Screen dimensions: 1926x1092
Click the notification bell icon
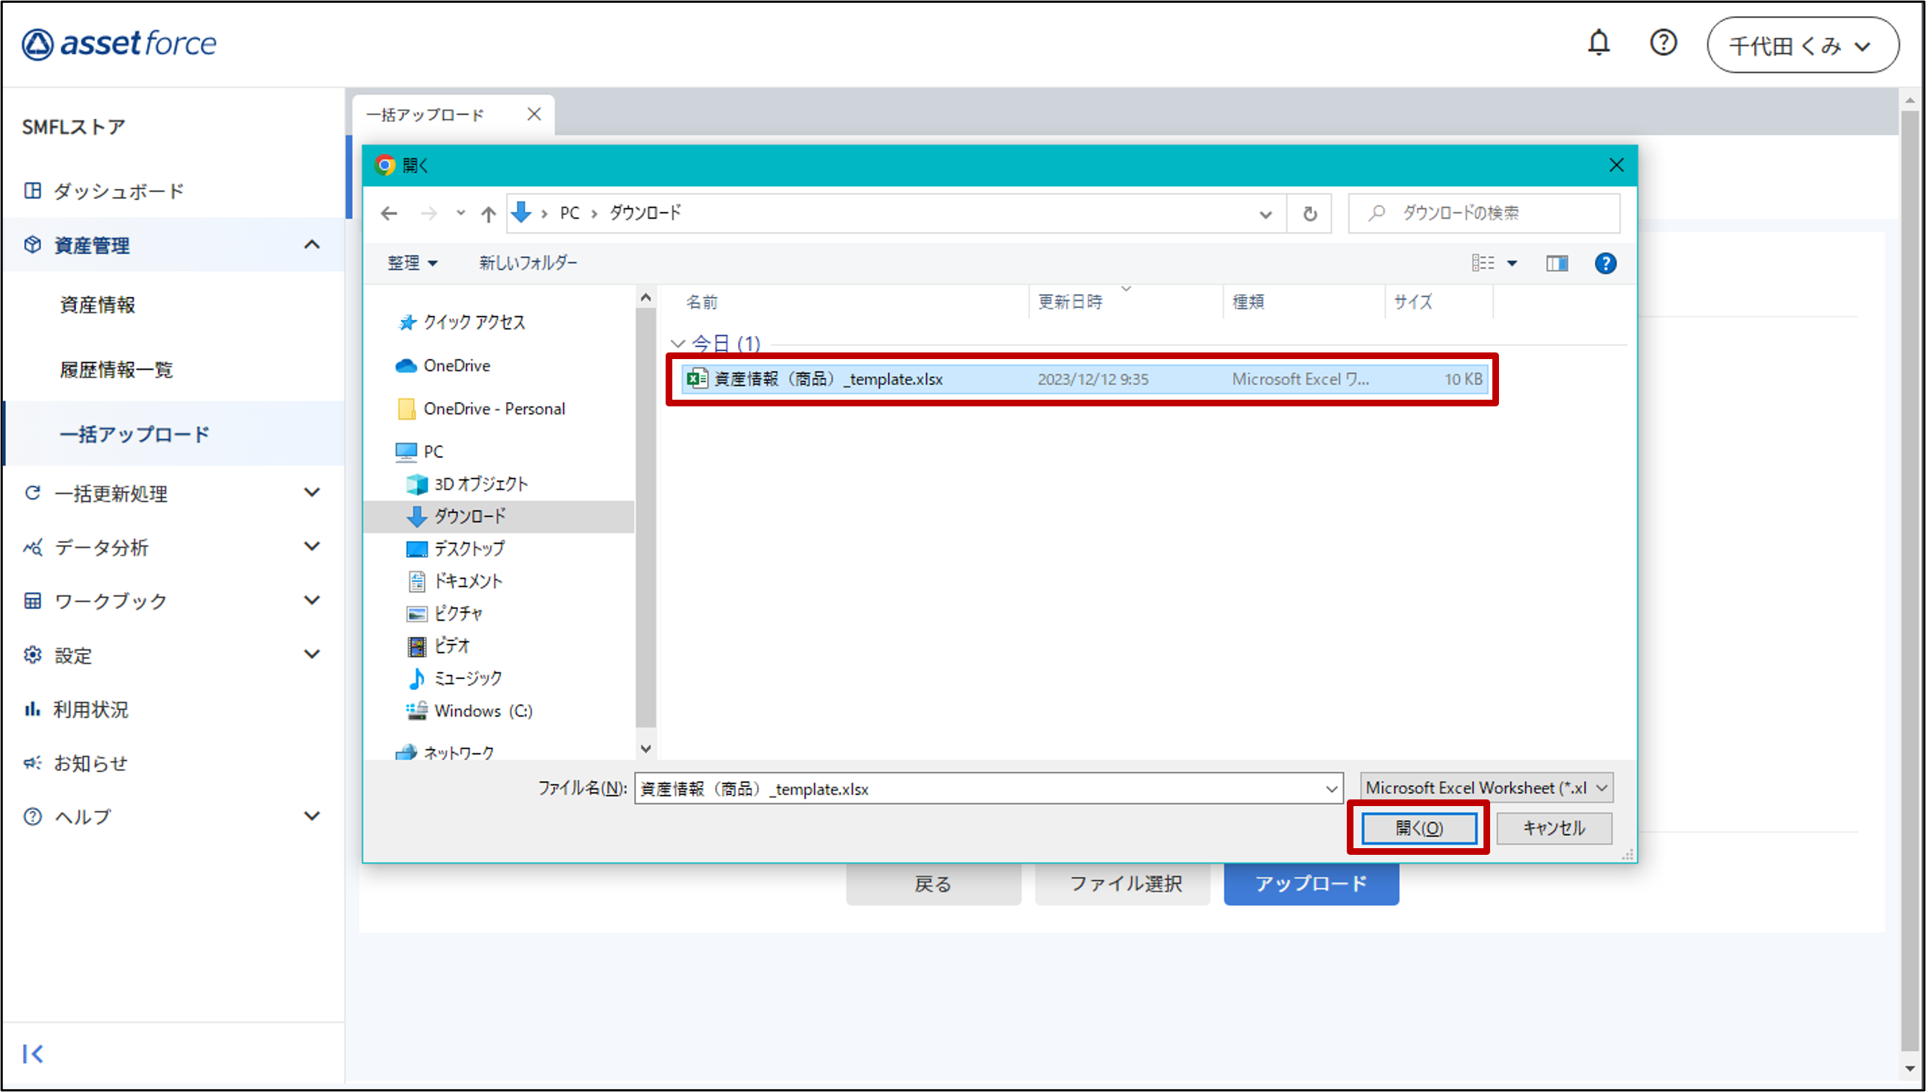(x=1599, y=43)
